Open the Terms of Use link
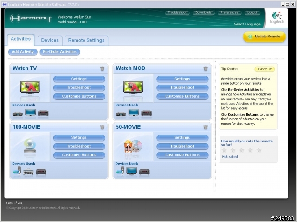Screen dimensions: 297x222 tap(14, 203)
